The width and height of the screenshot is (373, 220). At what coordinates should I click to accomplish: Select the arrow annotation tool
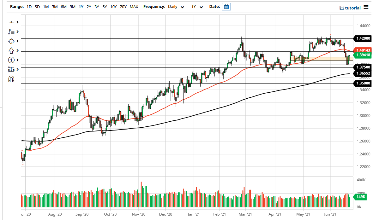click(x=11, y=50)
